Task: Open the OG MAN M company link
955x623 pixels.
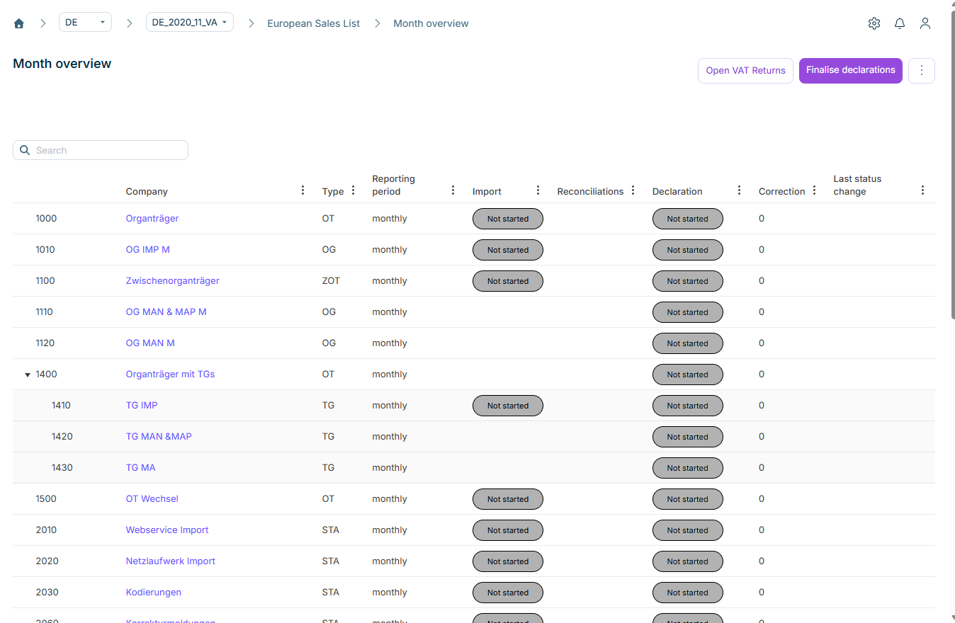Action: (150, 343)
